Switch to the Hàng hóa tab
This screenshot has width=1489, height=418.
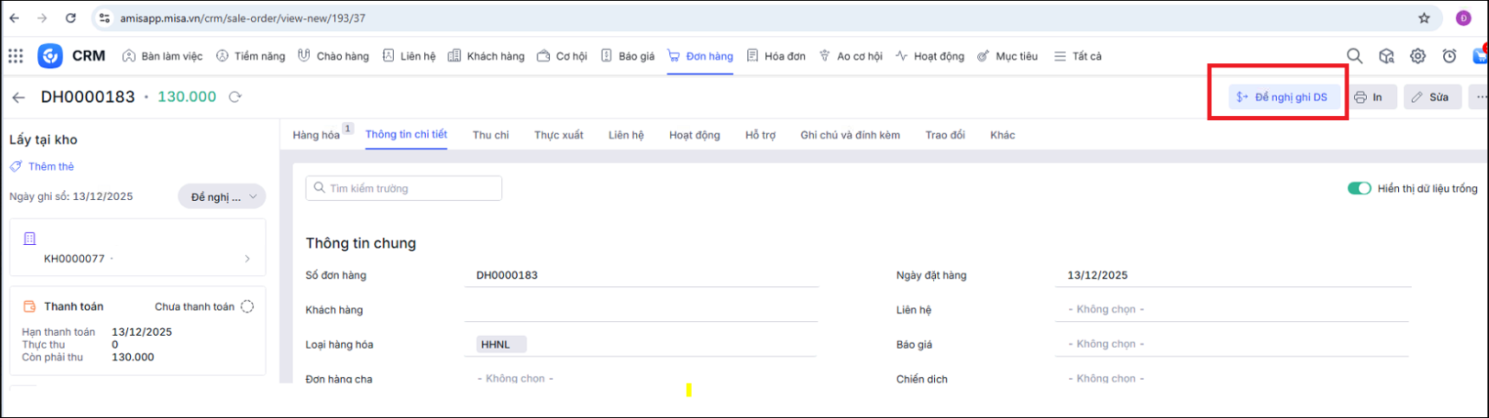coord(316,135)
